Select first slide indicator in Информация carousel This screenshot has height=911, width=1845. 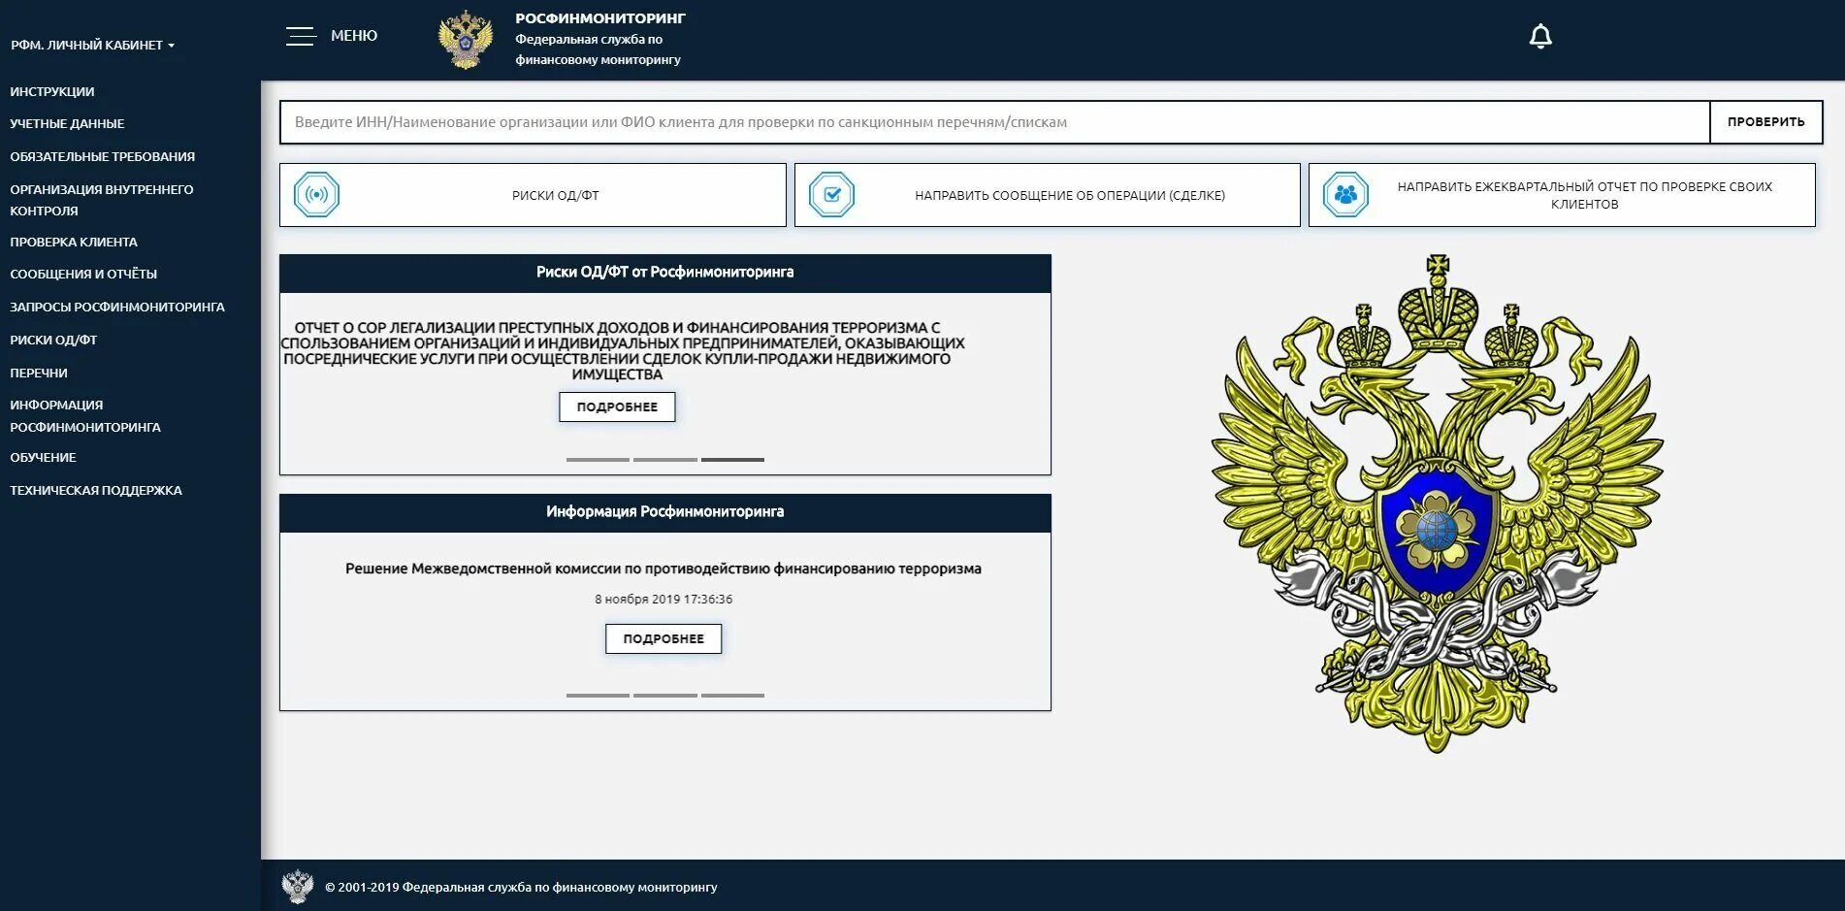click(598, 695)
